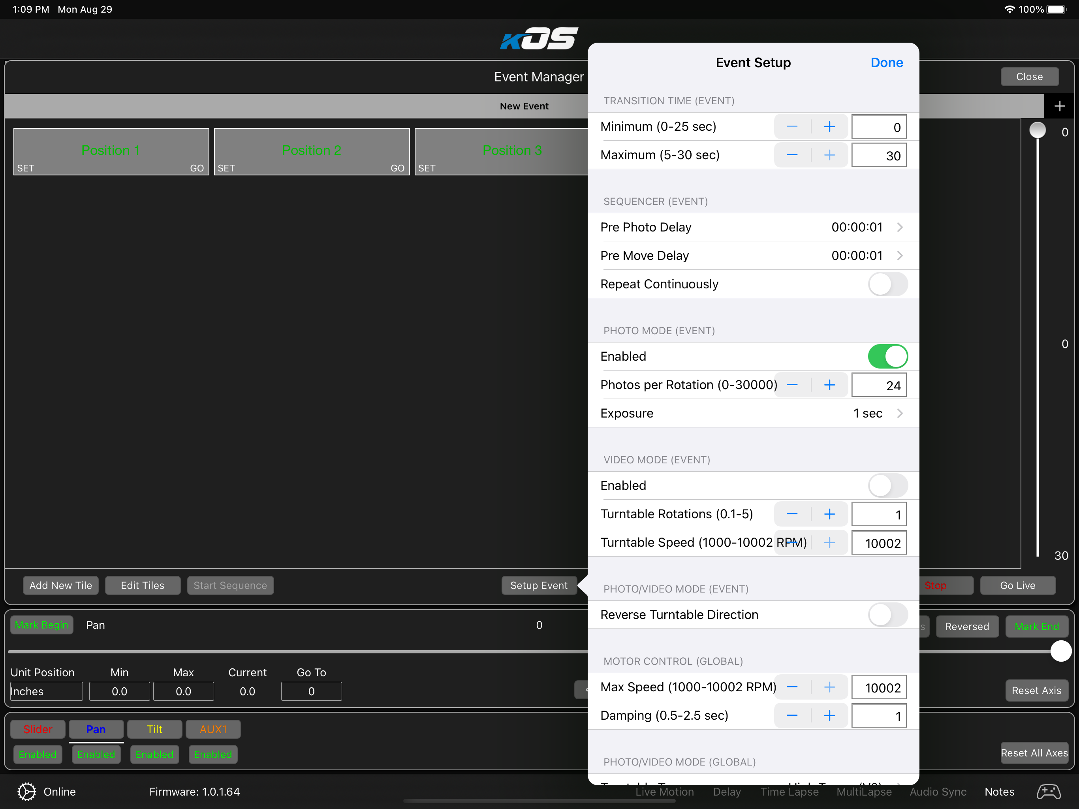Switch to the Notes tab

(x=999, y=792)
